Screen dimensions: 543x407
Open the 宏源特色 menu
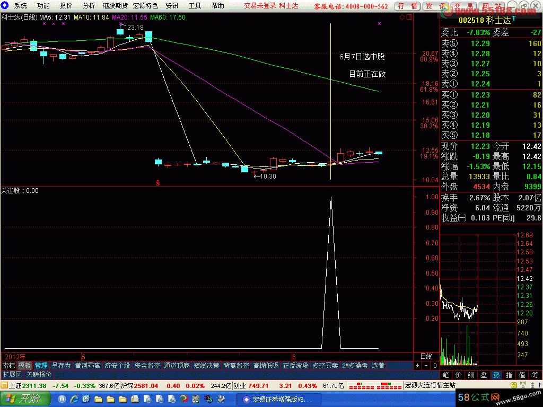(x=145, y=6)
